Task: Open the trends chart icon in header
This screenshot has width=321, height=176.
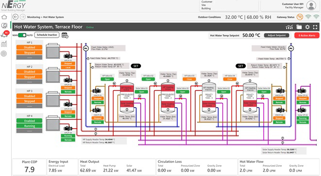Action: pos(289,27)
